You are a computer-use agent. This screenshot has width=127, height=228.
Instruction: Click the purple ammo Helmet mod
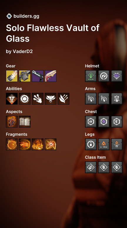117,76
